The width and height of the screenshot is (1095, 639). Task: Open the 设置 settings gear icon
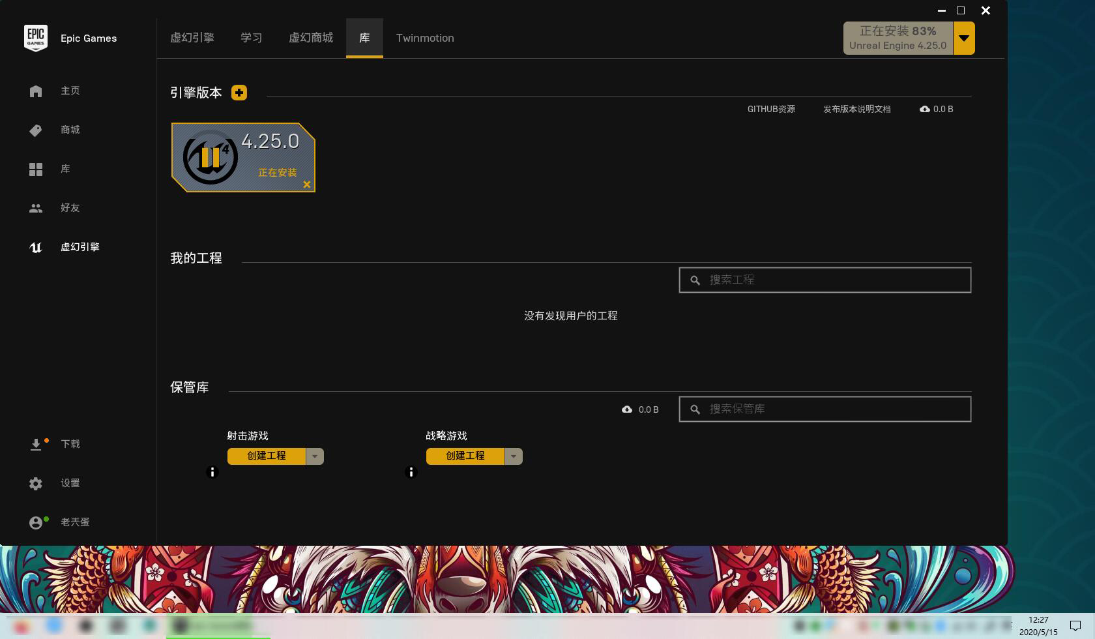[x=35, y=483]
